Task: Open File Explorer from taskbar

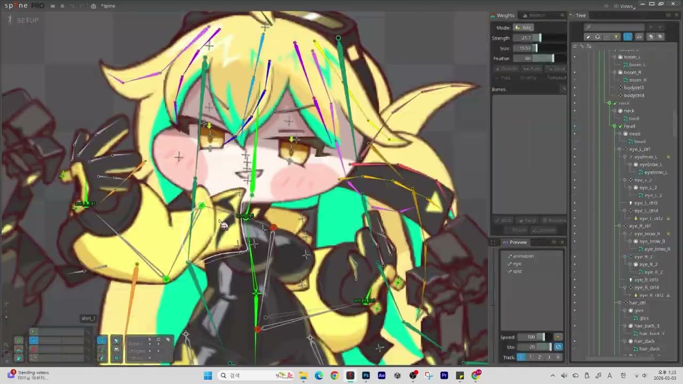Action: point(303,375)
